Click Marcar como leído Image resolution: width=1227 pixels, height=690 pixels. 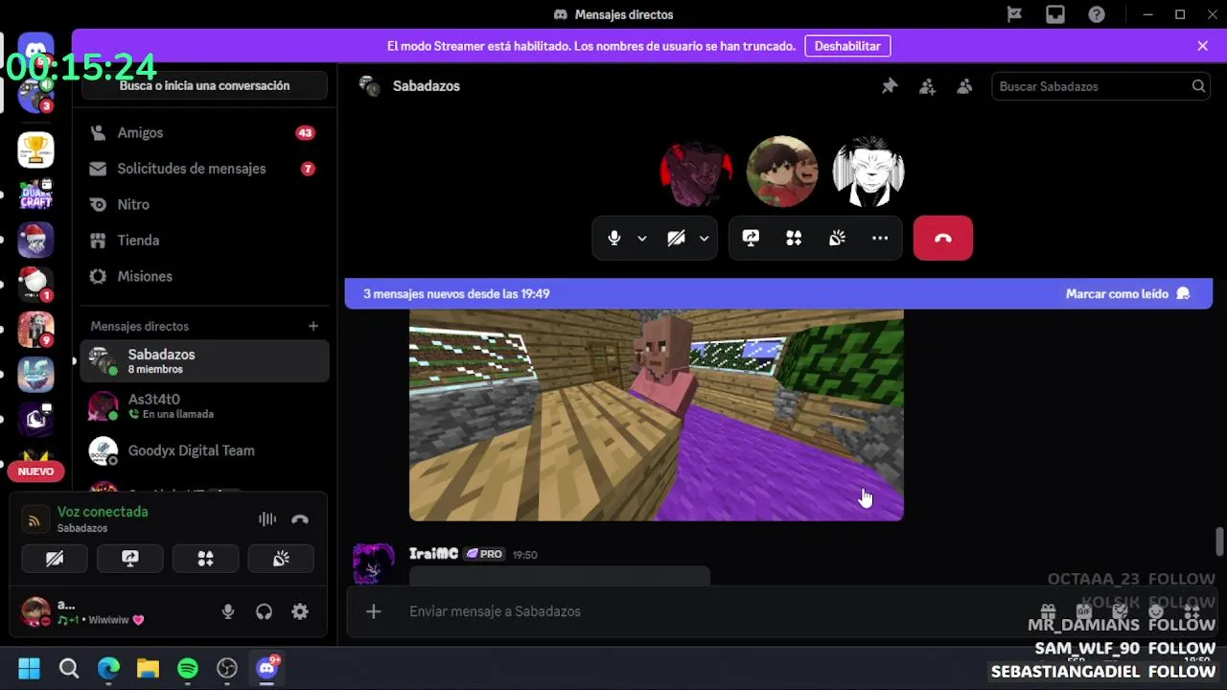point(1127,294)
